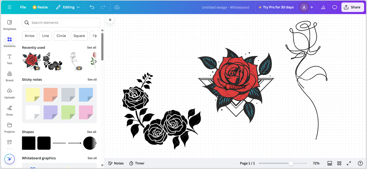See all Recently used elements

point(92,48)
